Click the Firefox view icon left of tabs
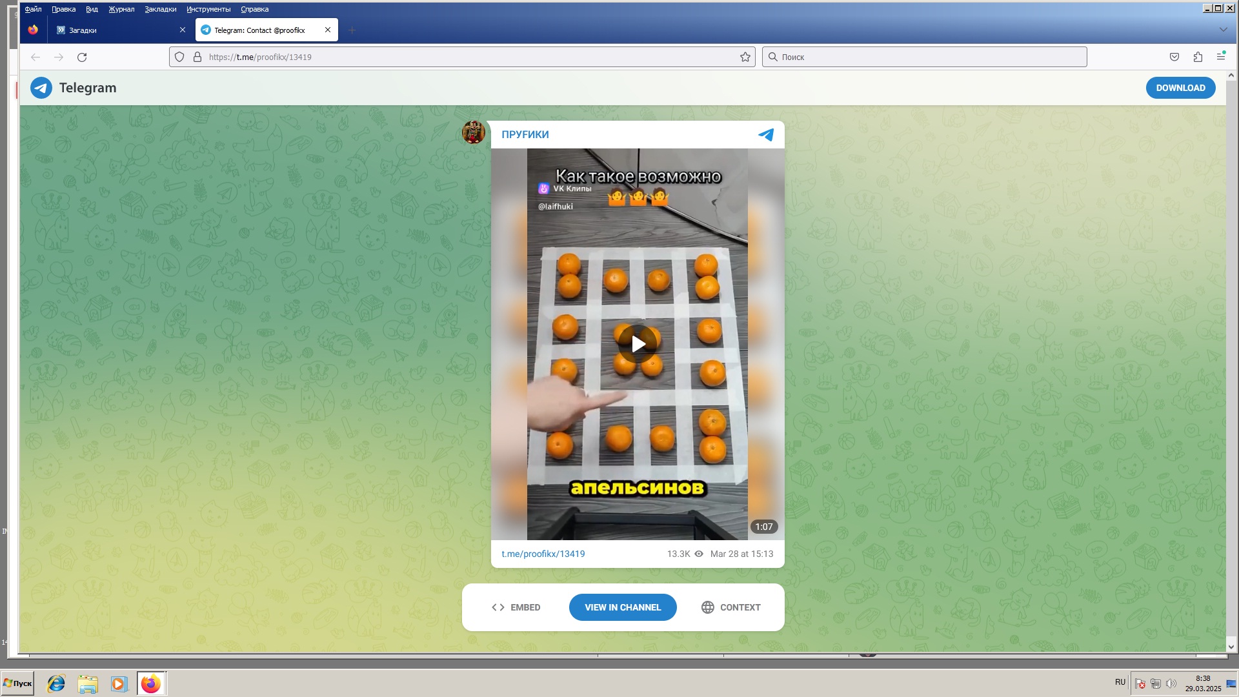Image resolution: width=1239 pixels, height=697 pixels. tap(33, 30)
